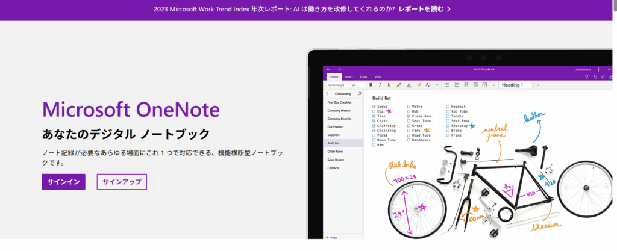Open the レポートを読む link in banner

pyautogui.click(x=424, y=8)
